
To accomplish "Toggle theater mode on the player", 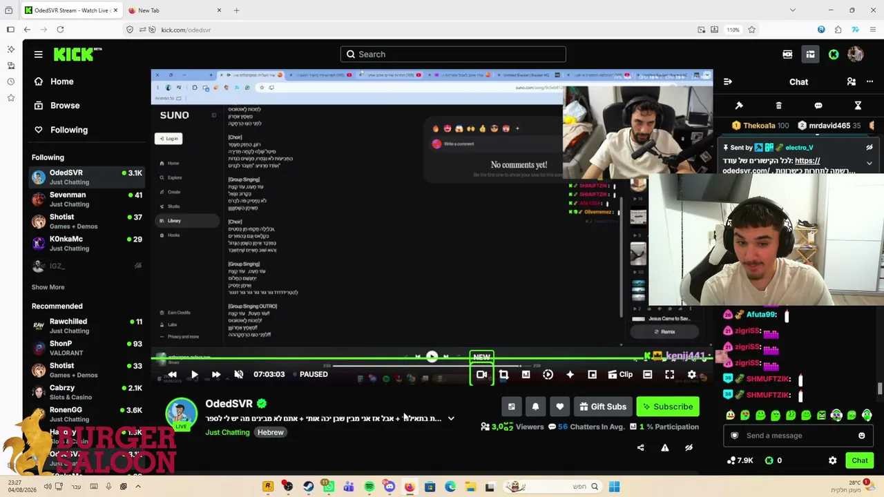I will point(647,374).
